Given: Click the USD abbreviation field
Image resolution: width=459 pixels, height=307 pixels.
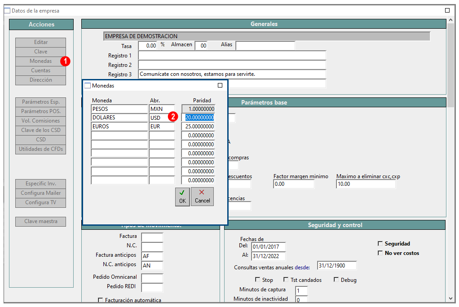Looking at the screenshot, I should coord(162,118).
